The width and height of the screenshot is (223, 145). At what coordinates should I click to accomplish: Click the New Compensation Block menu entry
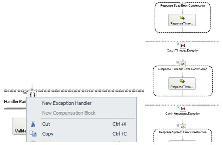[x=69, y=113]
